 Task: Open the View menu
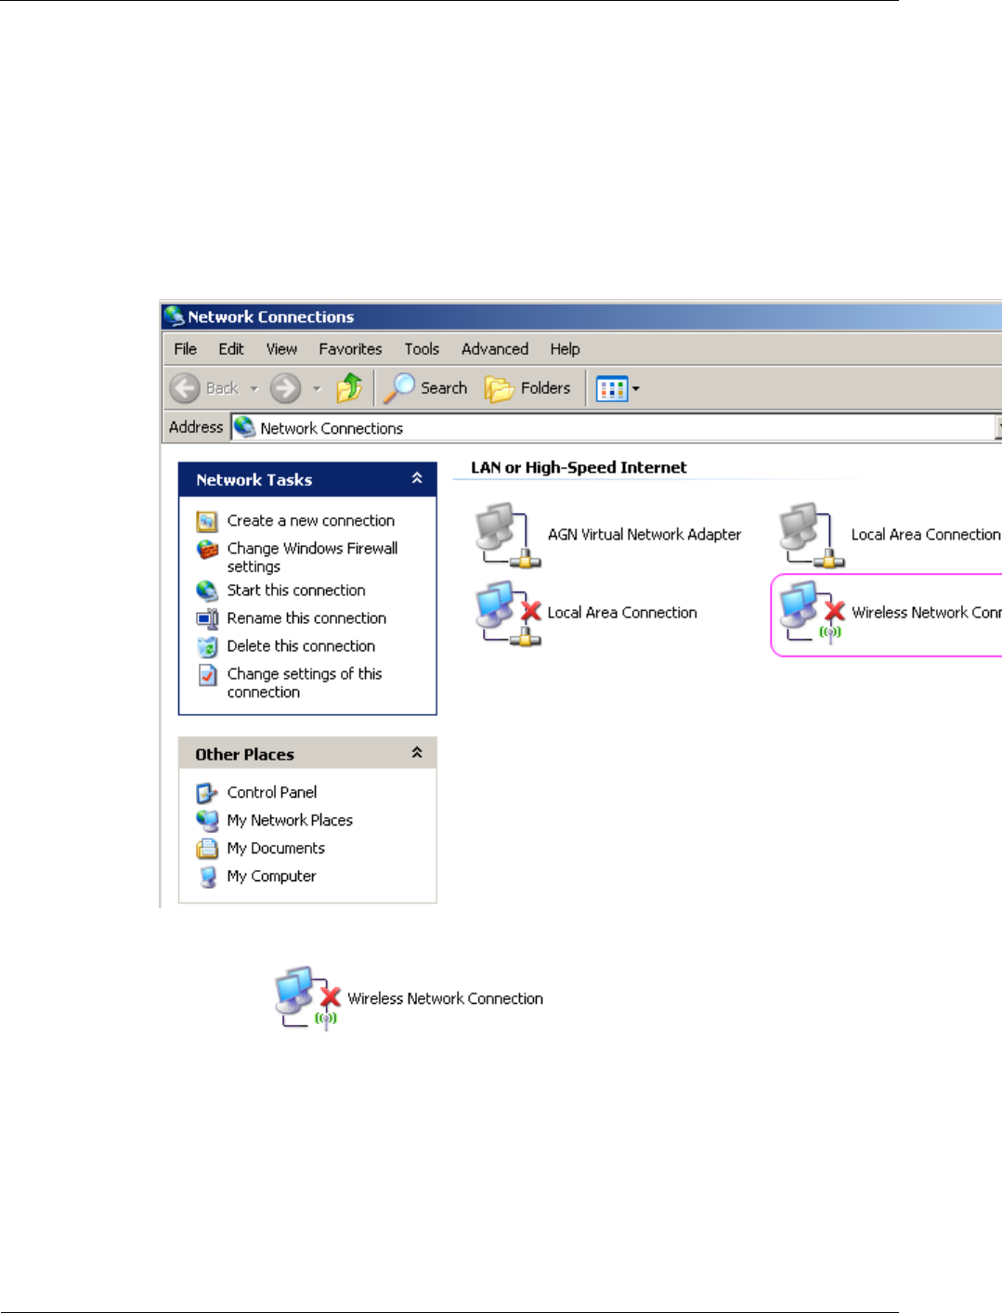(x=281, y=349)
